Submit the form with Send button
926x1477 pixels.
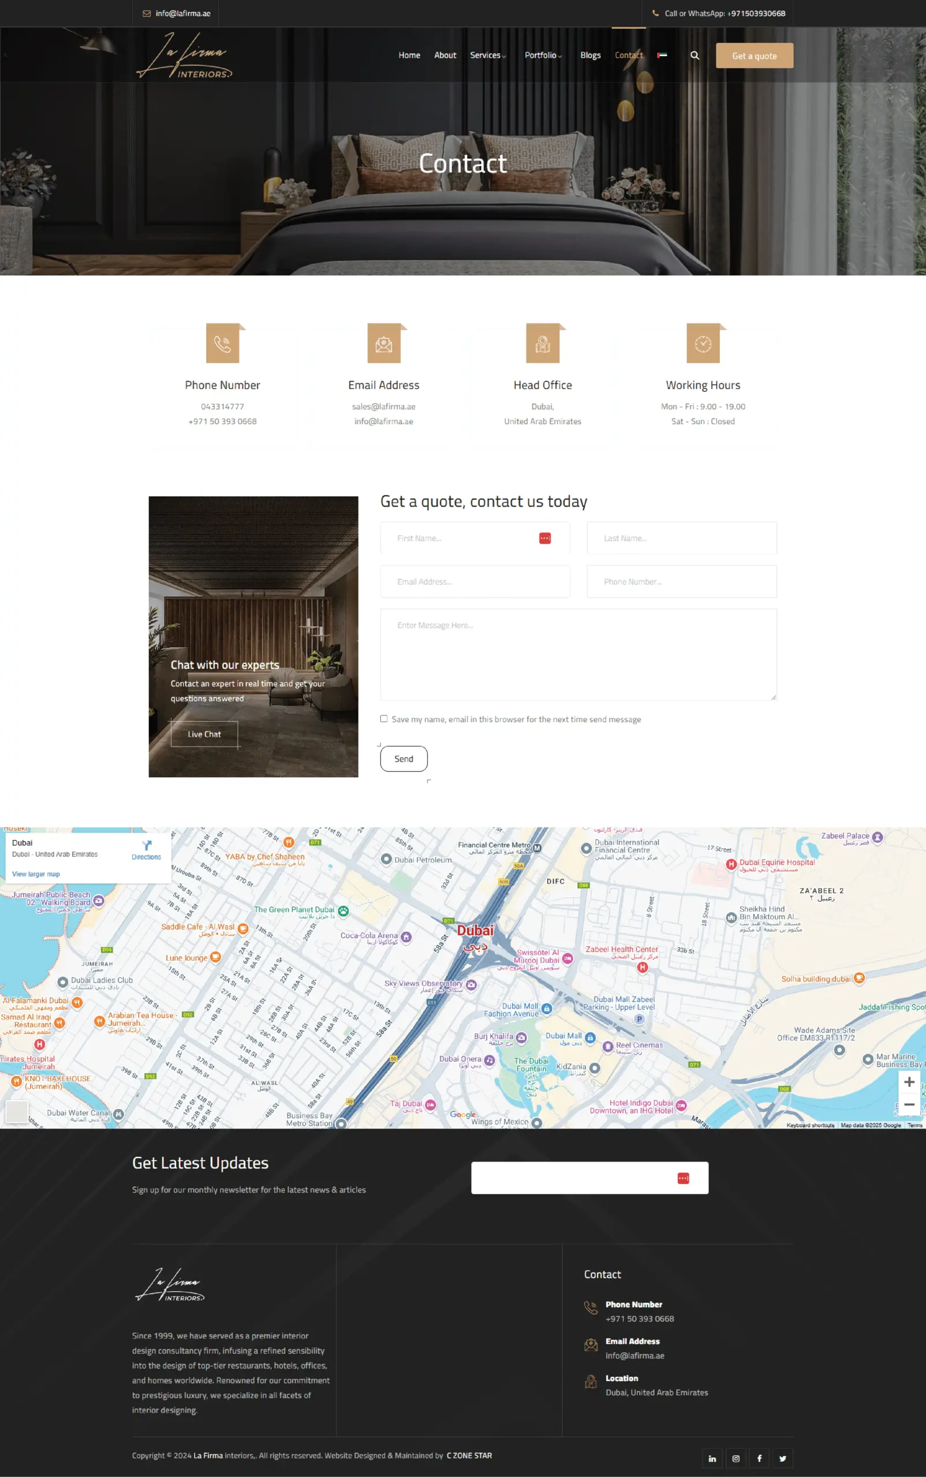[404, 758]
